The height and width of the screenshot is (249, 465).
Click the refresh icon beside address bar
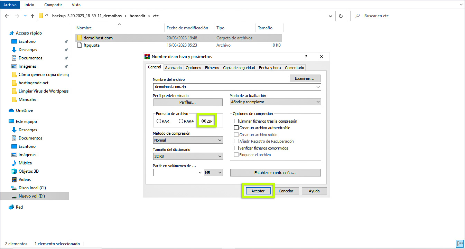click(x=341, y=16)
